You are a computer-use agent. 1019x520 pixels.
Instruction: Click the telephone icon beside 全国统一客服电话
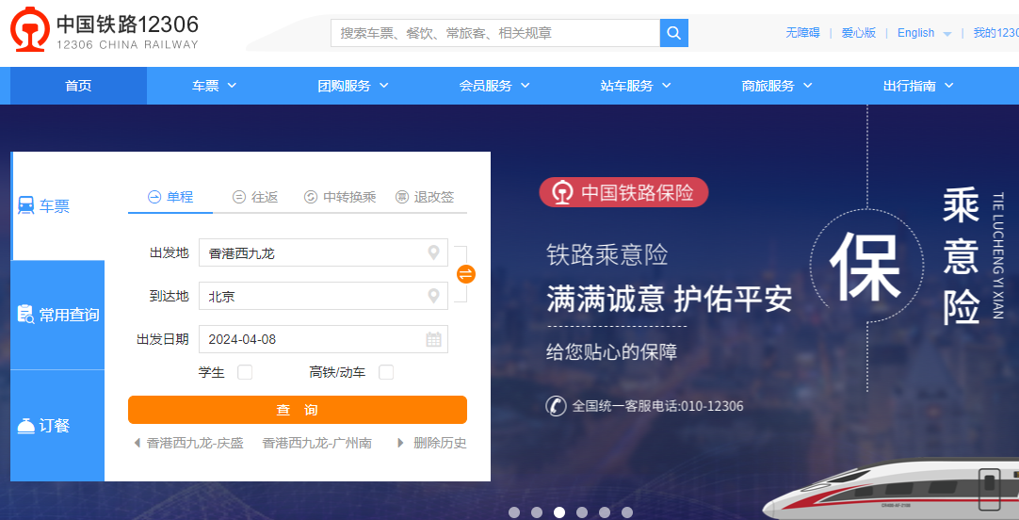coord(556,406)
